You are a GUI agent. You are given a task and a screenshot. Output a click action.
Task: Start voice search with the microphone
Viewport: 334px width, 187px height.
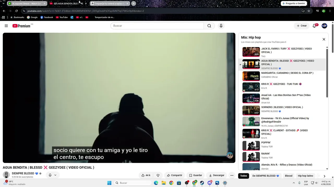[221, 26]
